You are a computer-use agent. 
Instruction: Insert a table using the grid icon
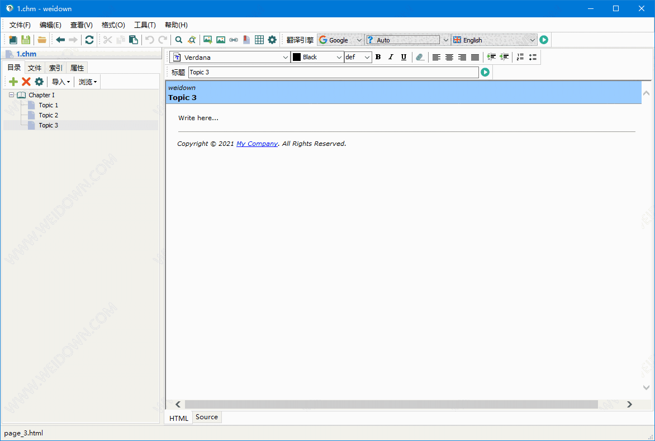(259, 40)
